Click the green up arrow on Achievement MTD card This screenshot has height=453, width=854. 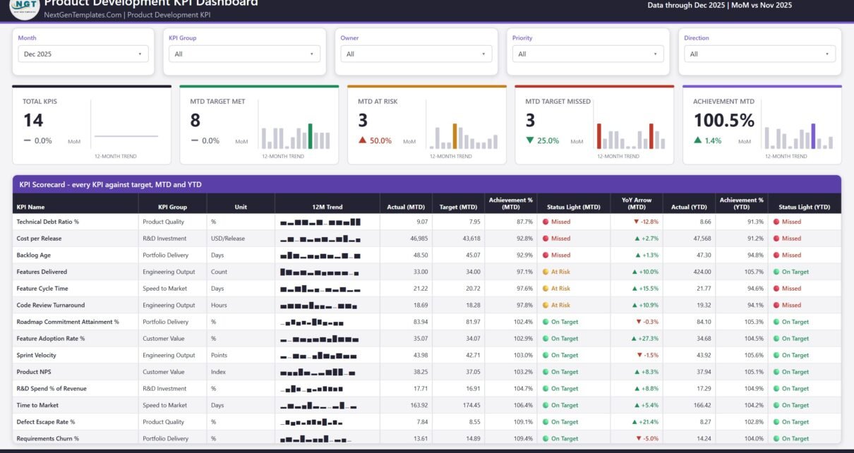pyautogui.click(x=698, y=140)
